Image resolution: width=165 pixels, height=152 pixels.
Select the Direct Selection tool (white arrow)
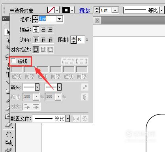[x=8, y=40]
